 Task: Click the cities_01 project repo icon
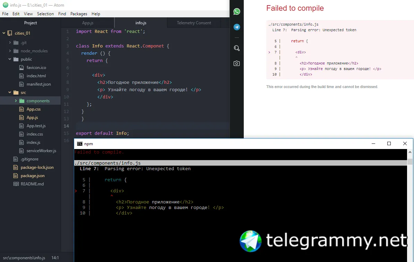click(10, 33)
